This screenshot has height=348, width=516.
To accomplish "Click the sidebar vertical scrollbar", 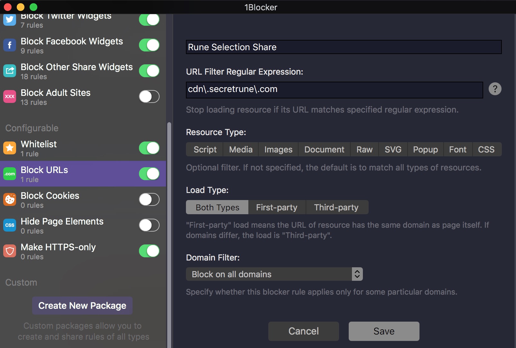I will point(169,235).
